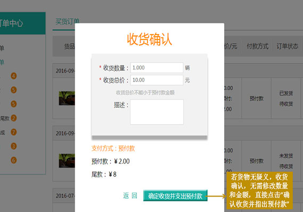Click the 预付款：¥2.00 text
Viewport: 303px width, 212px height.
pyautogui.click(x=111, y=161)
